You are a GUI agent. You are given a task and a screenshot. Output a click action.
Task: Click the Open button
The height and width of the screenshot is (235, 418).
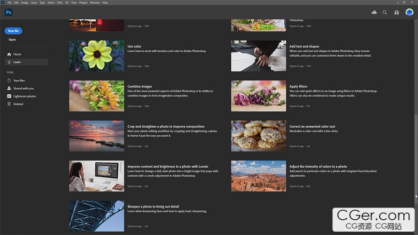(x=12, y=40)
